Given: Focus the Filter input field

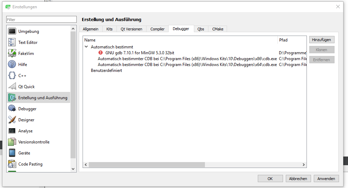Looking at the screenshot, I should click(x=41, y=20).
